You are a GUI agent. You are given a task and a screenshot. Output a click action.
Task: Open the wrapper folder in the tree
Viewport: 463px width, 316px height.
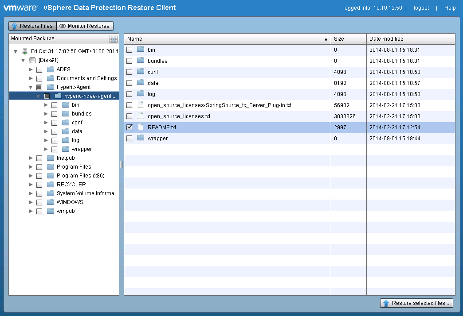point(46,149)
